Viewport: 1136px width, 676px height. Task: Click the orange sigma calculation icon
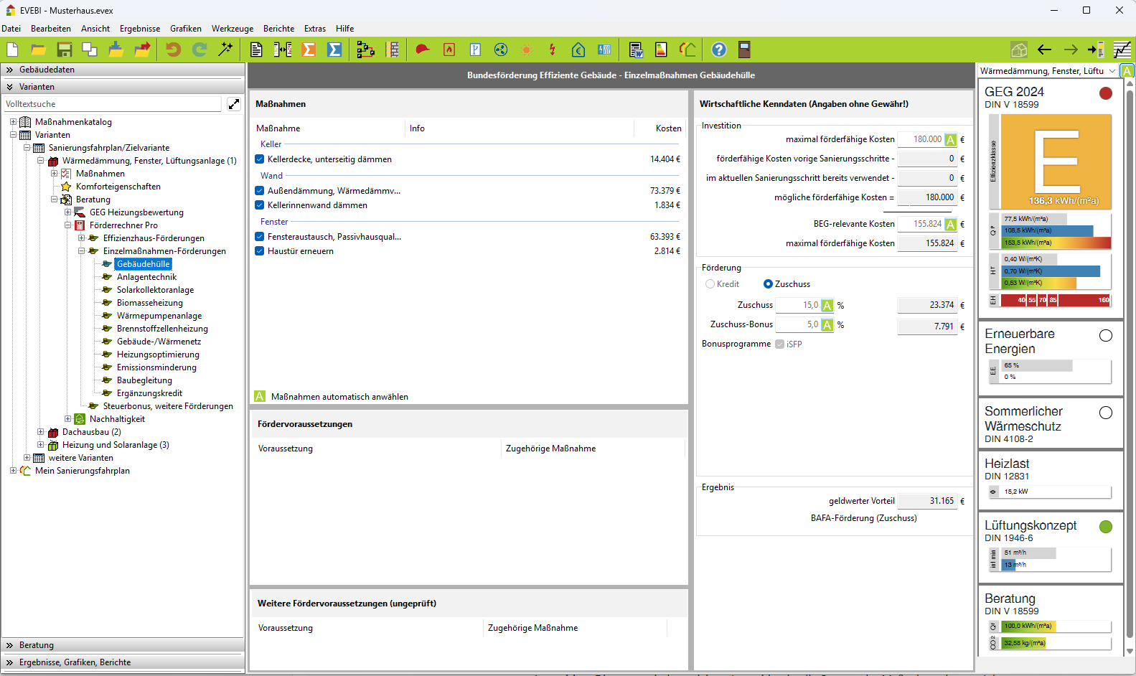click(x=309, y=50)
